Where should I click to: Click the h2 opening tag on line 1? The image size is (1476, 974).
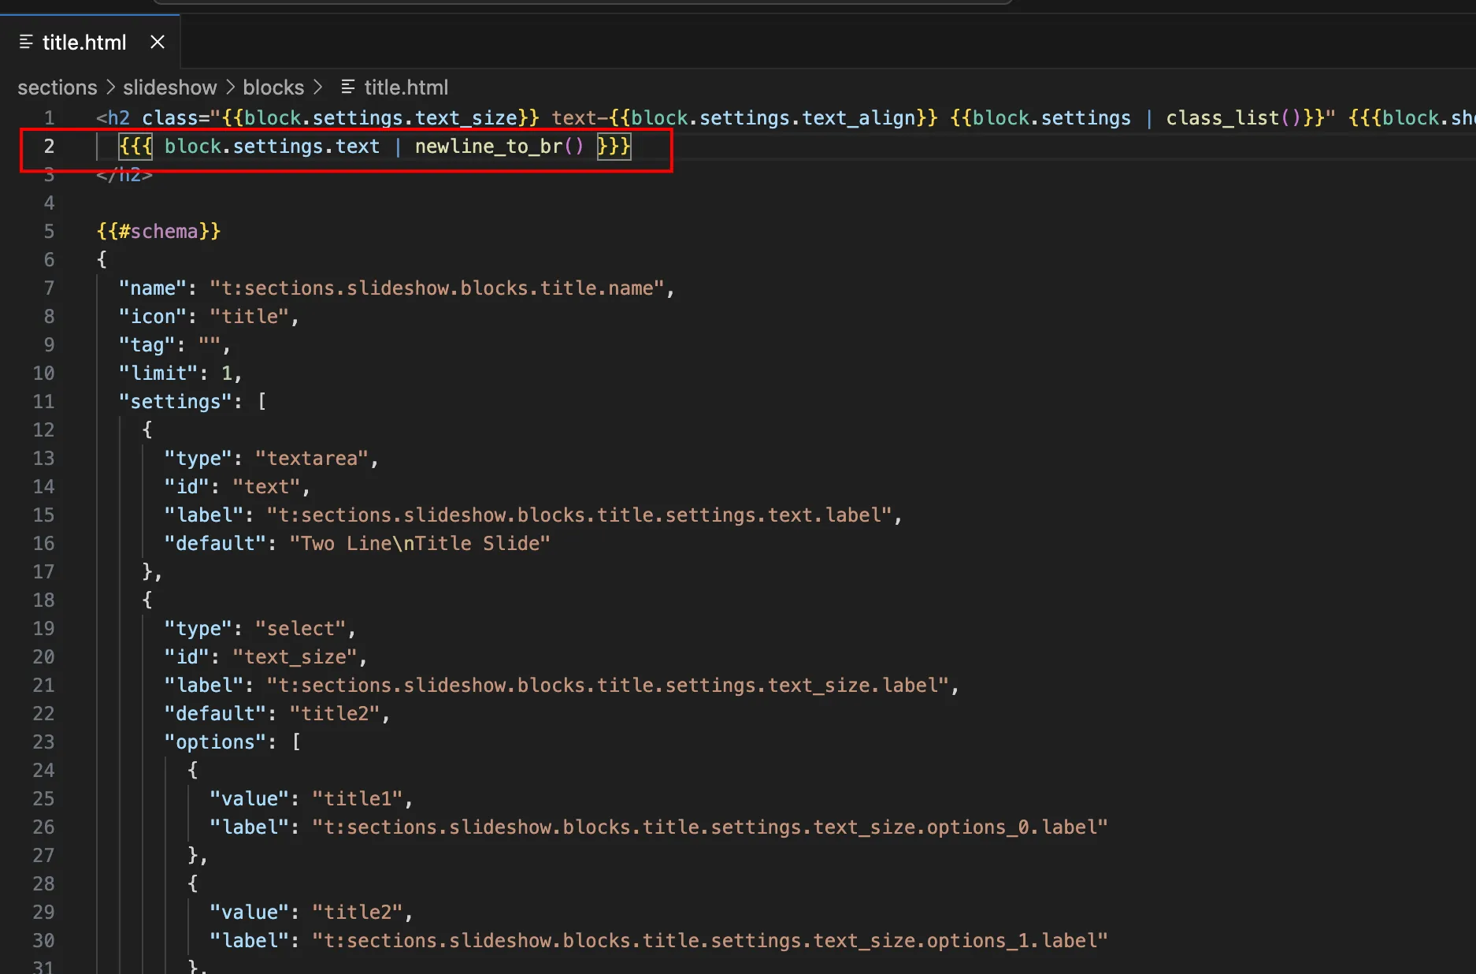(x=118, y=118)
